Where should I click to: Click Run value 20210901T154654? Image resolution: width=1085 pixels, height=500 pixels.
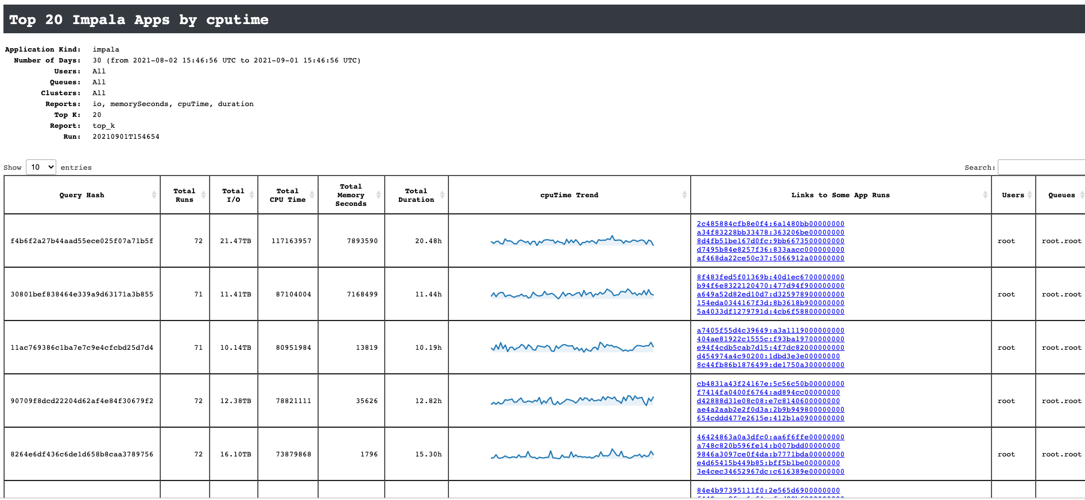coord(126,136)
